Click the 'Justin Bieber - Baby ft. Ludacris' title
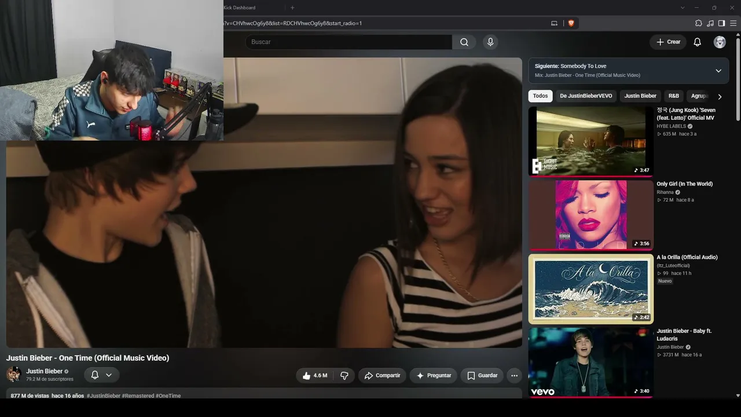 [684, 335]
